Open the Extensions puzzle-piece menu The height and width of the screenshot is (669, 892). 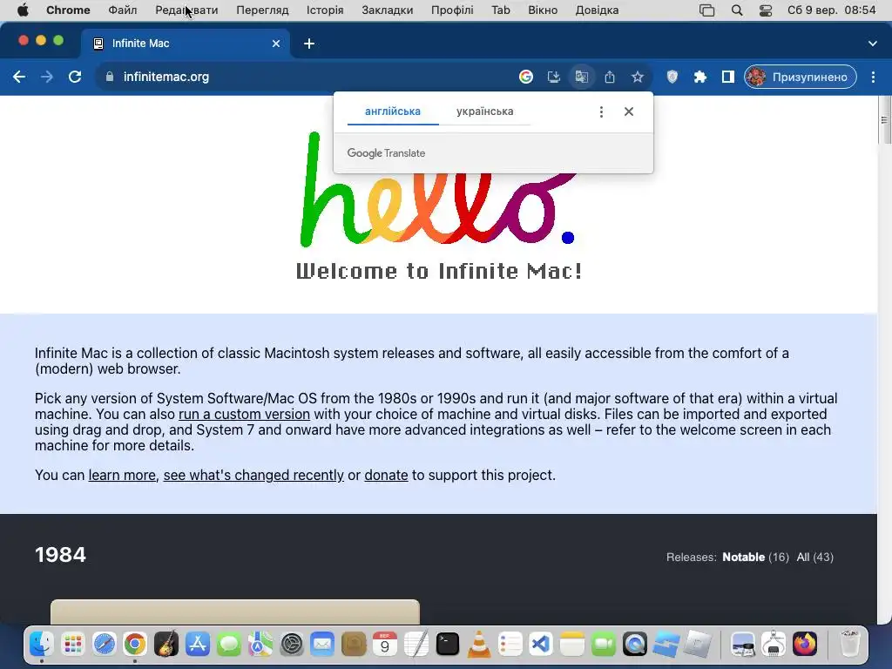(699, 77)
